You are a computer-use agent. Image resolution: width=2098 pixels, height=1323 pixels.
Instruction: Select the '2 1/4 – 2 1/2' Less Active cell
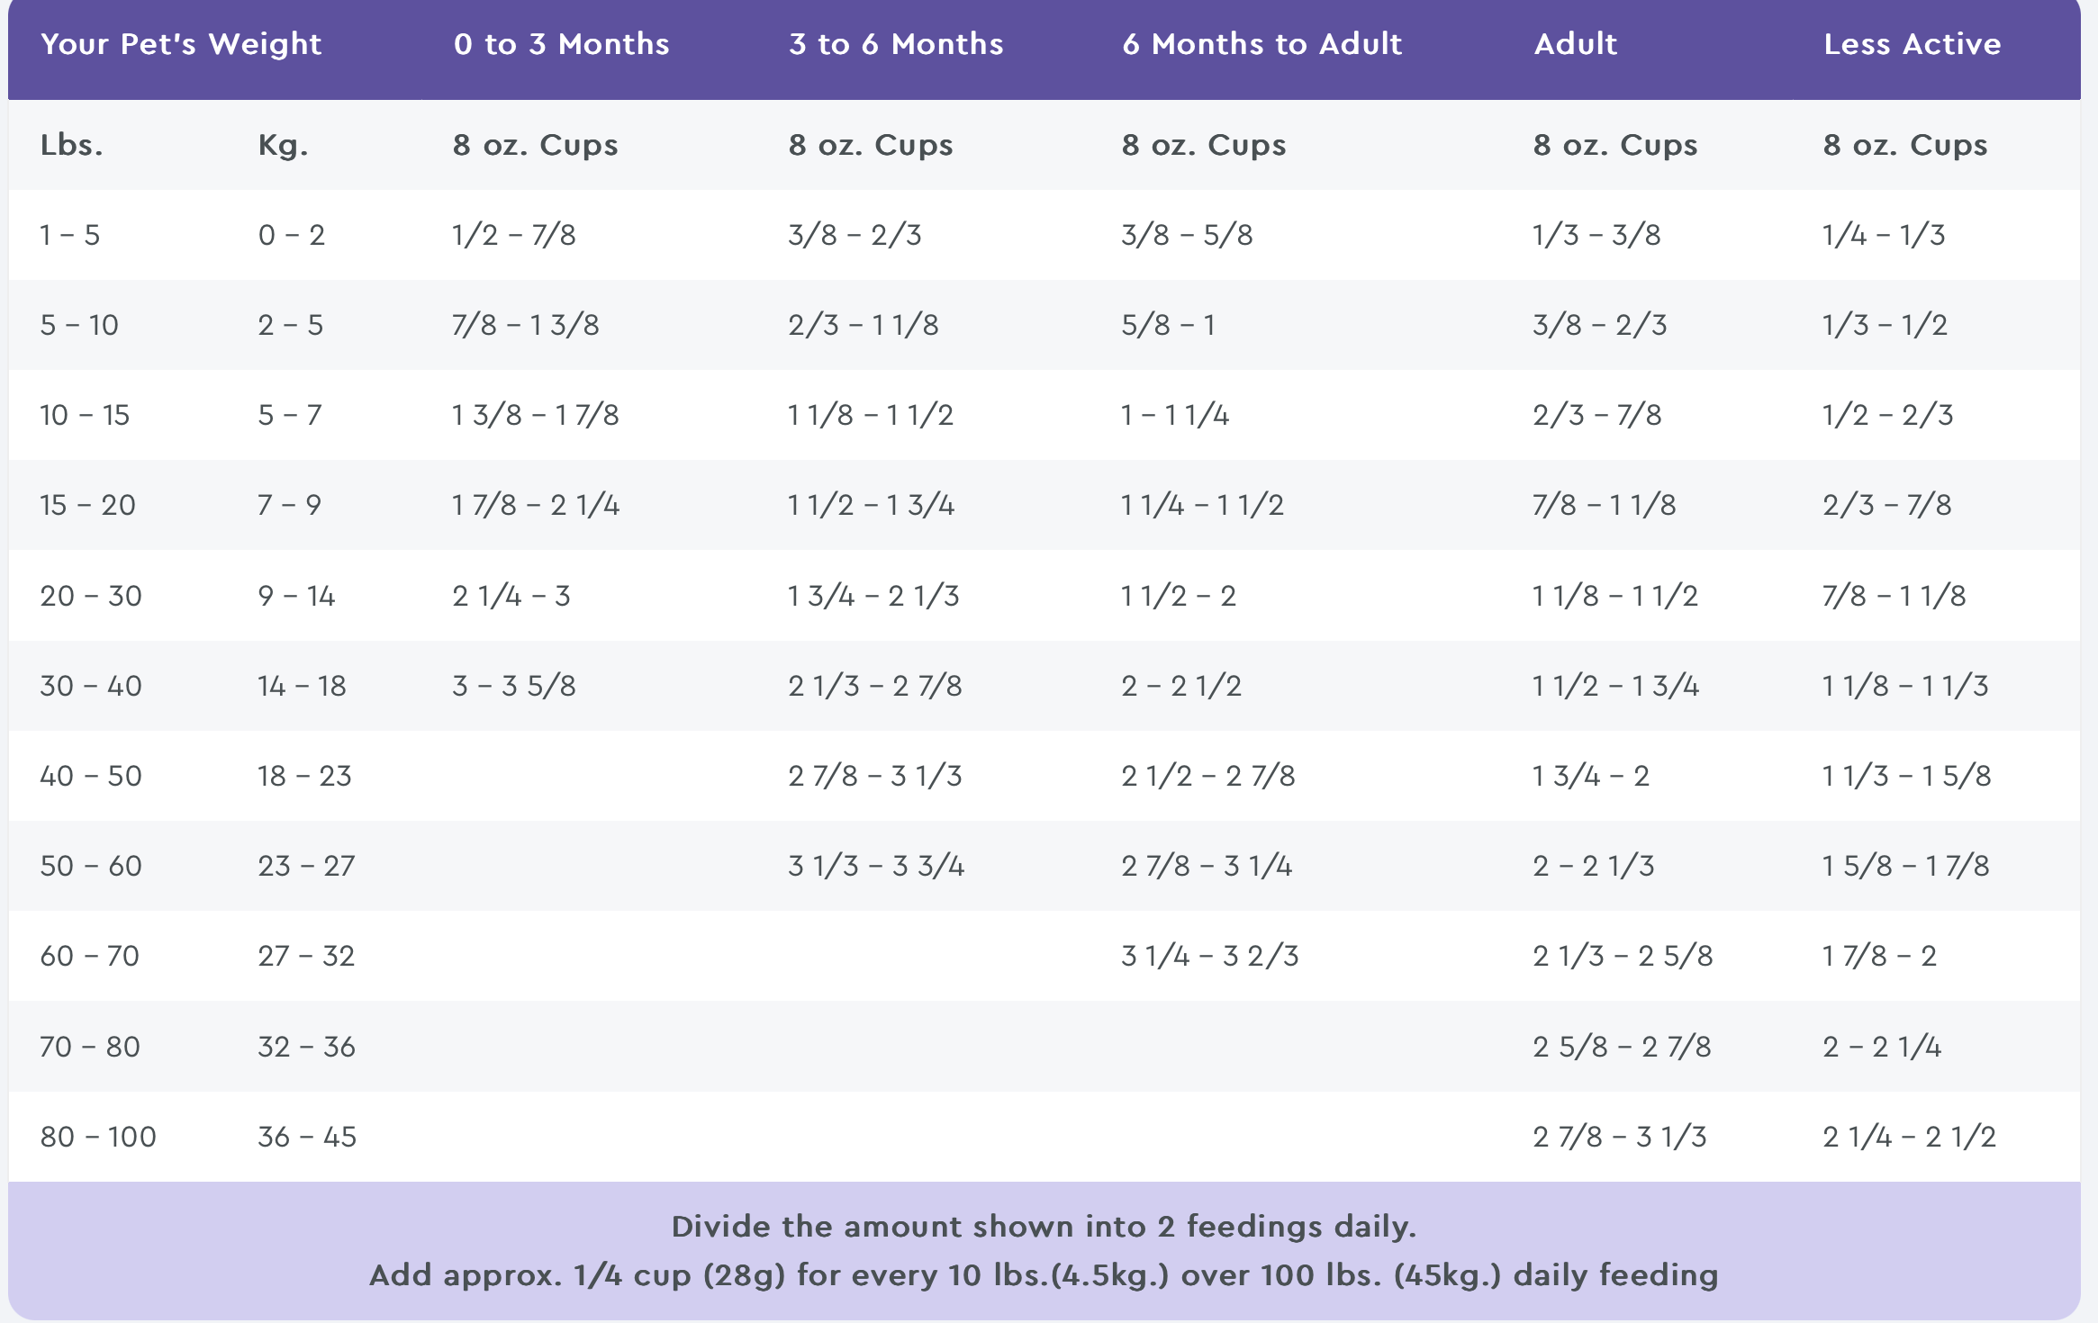[x=1910, y=1137]
